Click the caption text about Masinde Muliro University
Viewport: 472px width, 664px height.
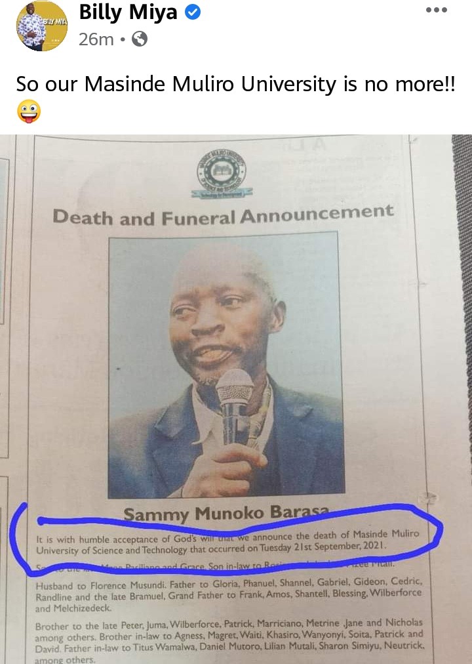(236, 84)
